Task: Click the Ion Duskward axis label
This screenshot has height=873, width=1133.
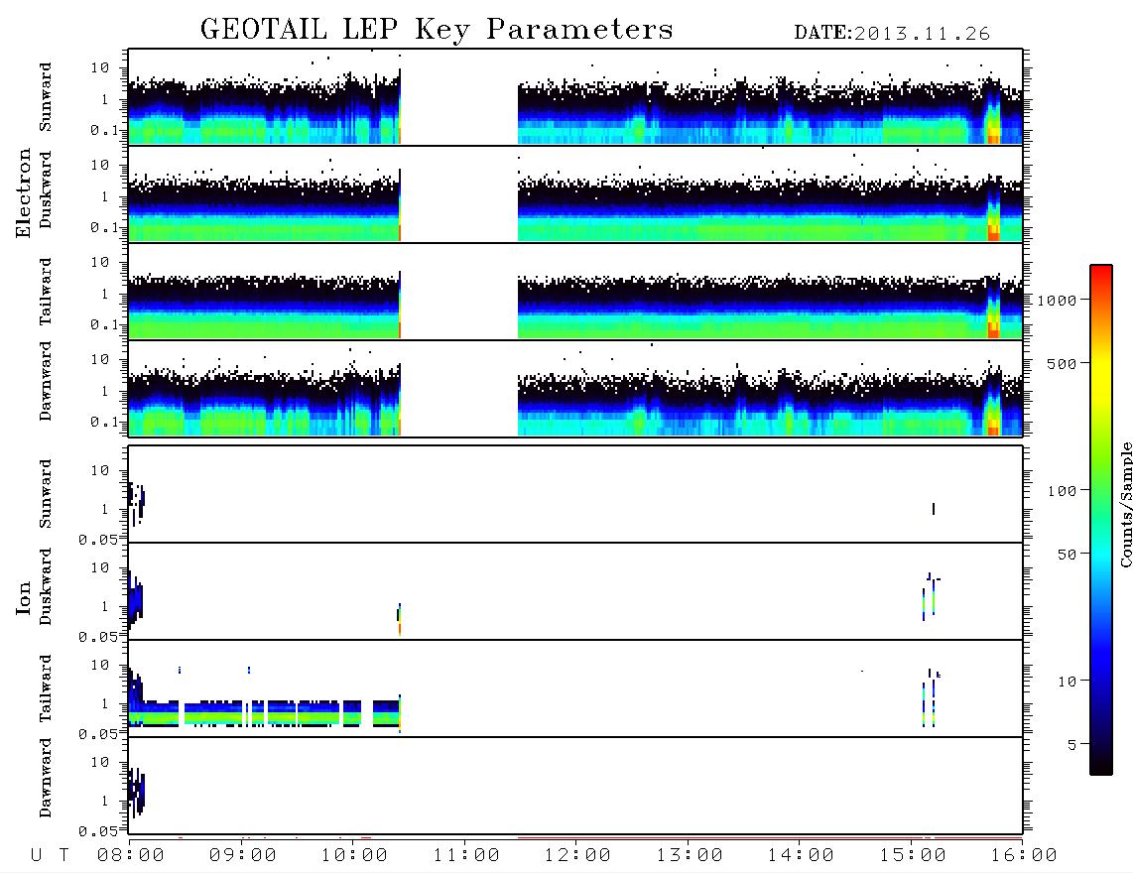Action: click(x=45, y=586)
